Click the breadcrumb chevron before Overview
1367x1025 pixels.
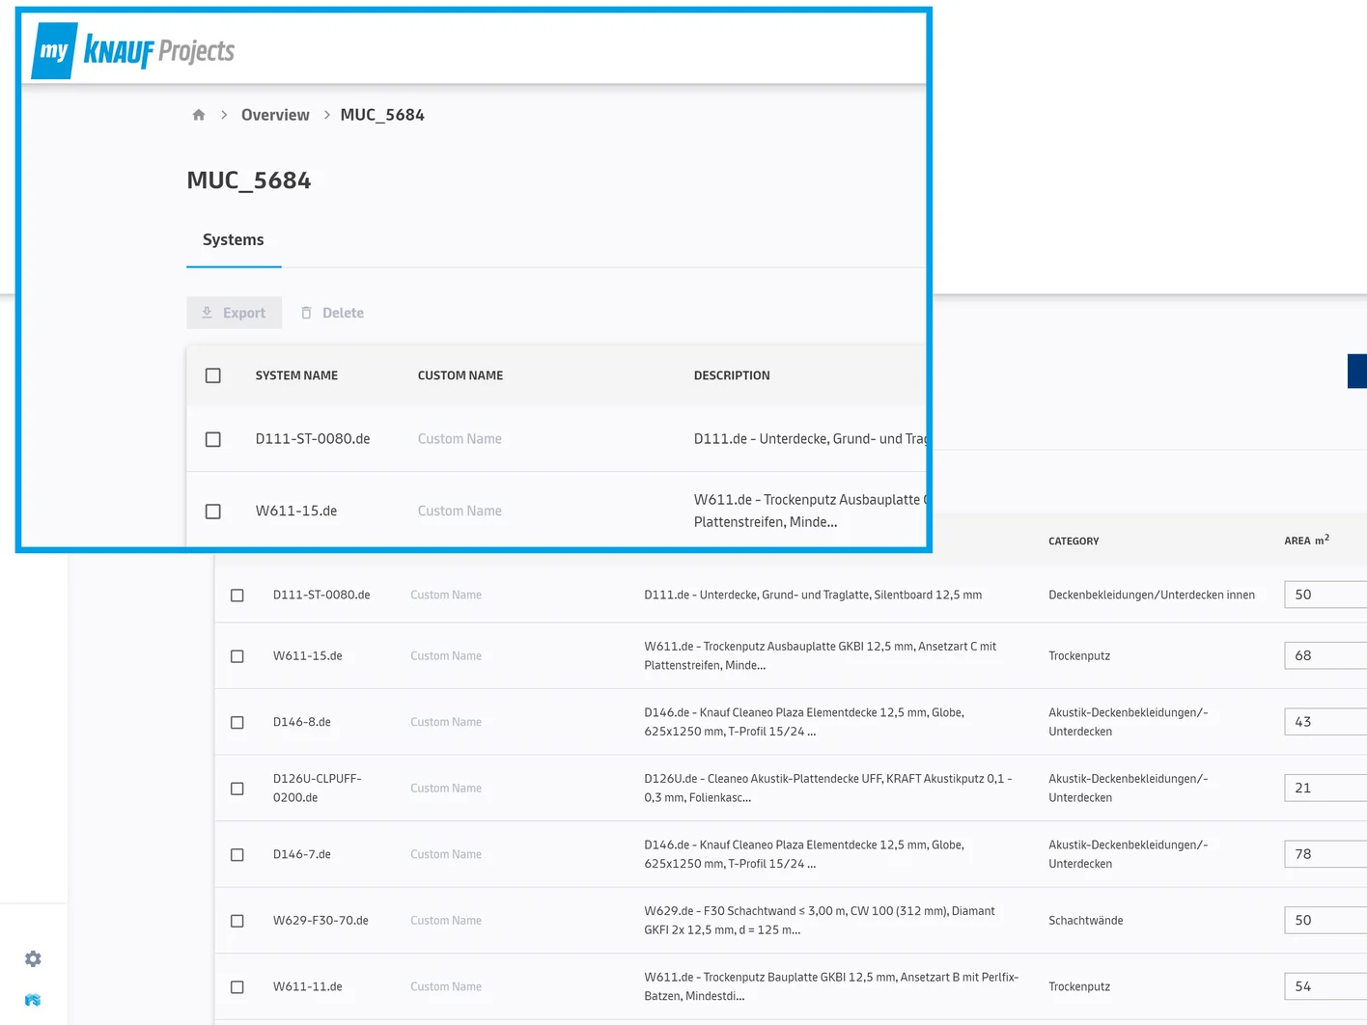pyautogui.click(x=224, y=115)
